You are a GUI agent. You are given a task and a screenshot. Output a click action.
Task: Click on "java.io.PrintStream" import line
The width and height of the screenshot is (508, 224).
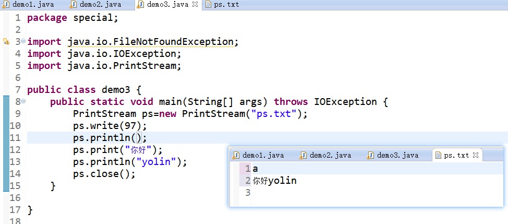pos(122,66)
